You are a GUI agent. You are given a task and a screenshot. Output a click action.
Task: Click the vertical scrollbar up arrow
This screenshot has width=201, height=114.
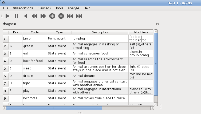coord(156,32)
